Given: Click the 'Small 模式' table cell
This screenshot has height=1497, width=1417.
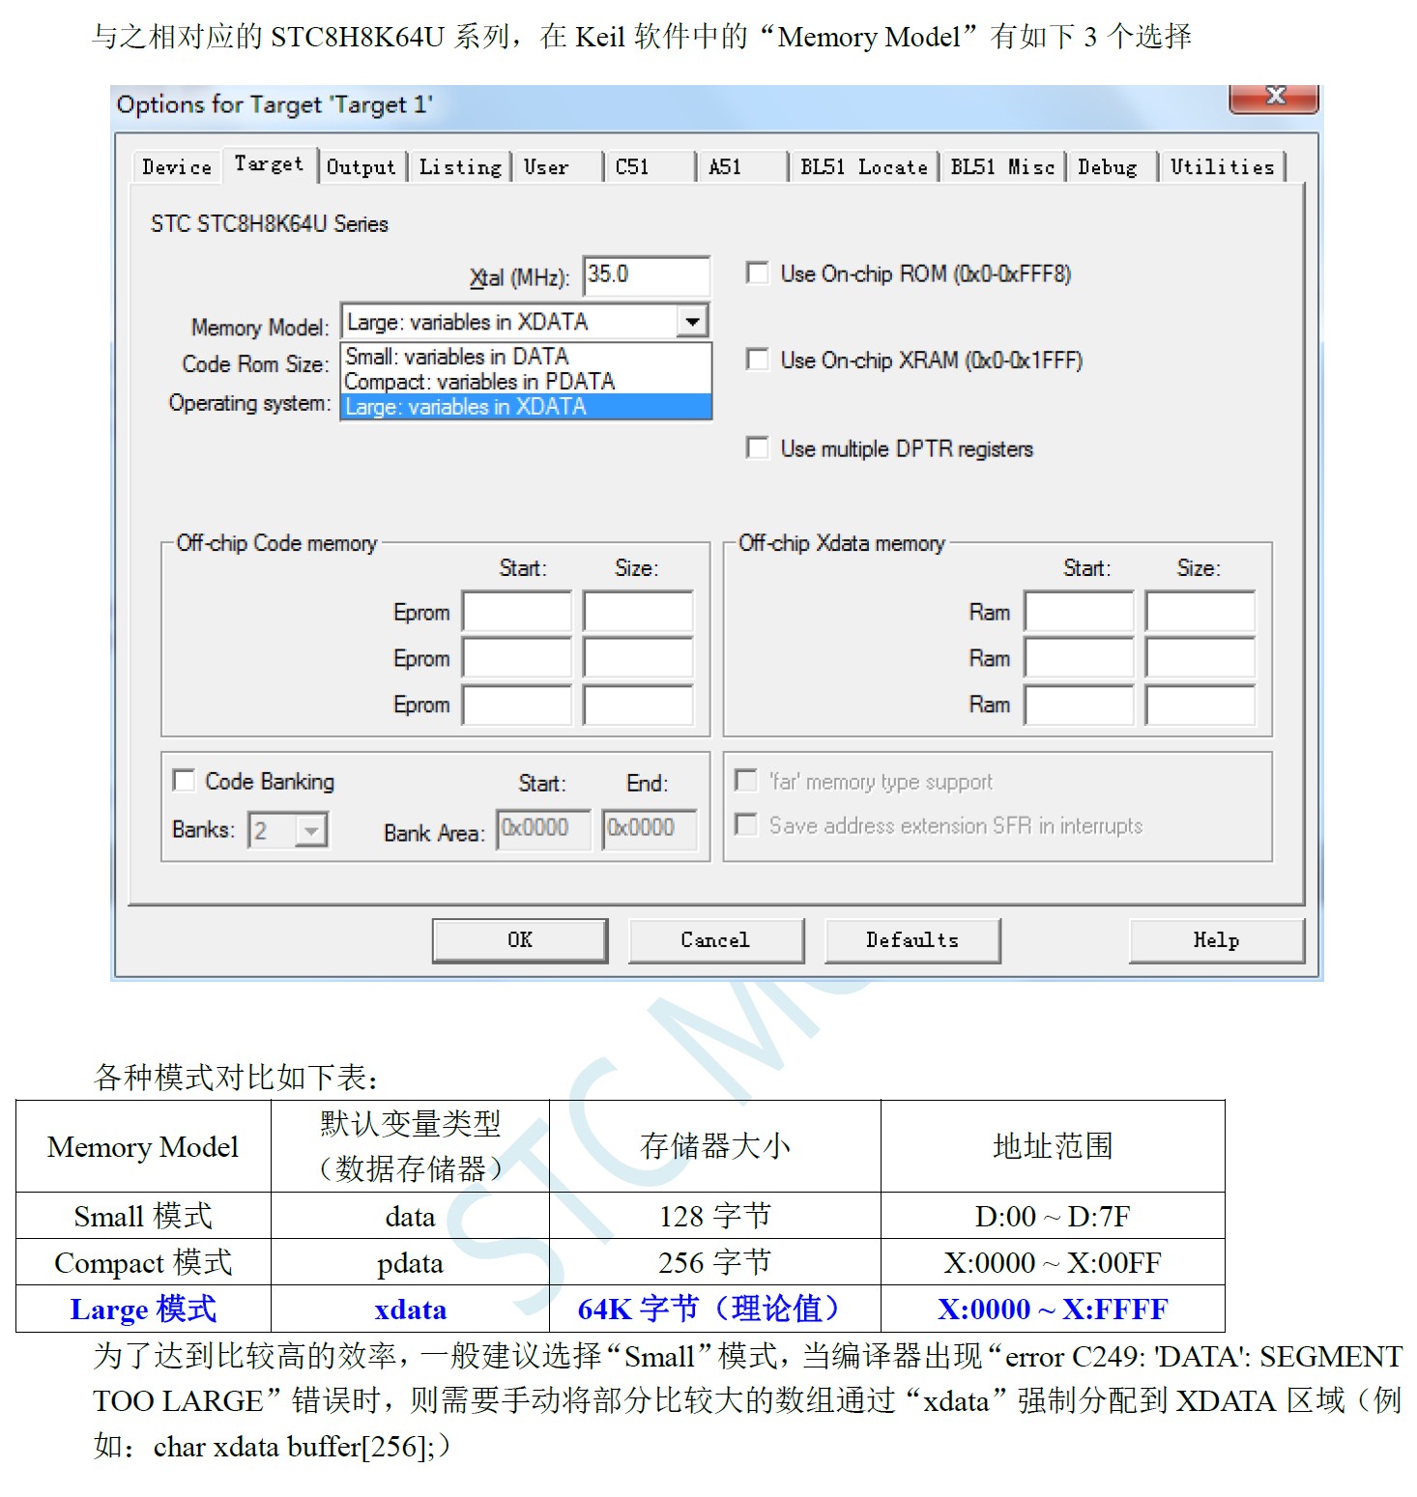Looking at the screenshot, I should tap(143, 1216).
